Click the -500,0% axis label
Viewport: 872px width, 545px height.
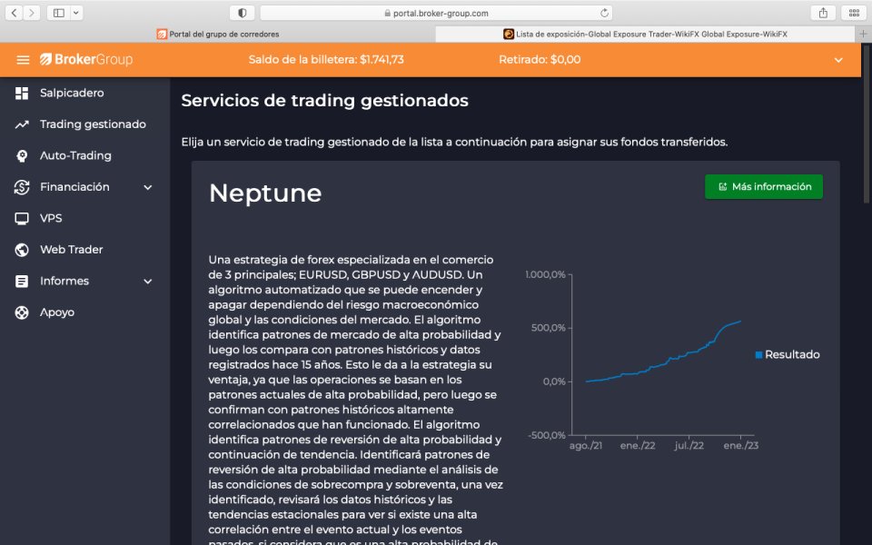click(547, 435)
